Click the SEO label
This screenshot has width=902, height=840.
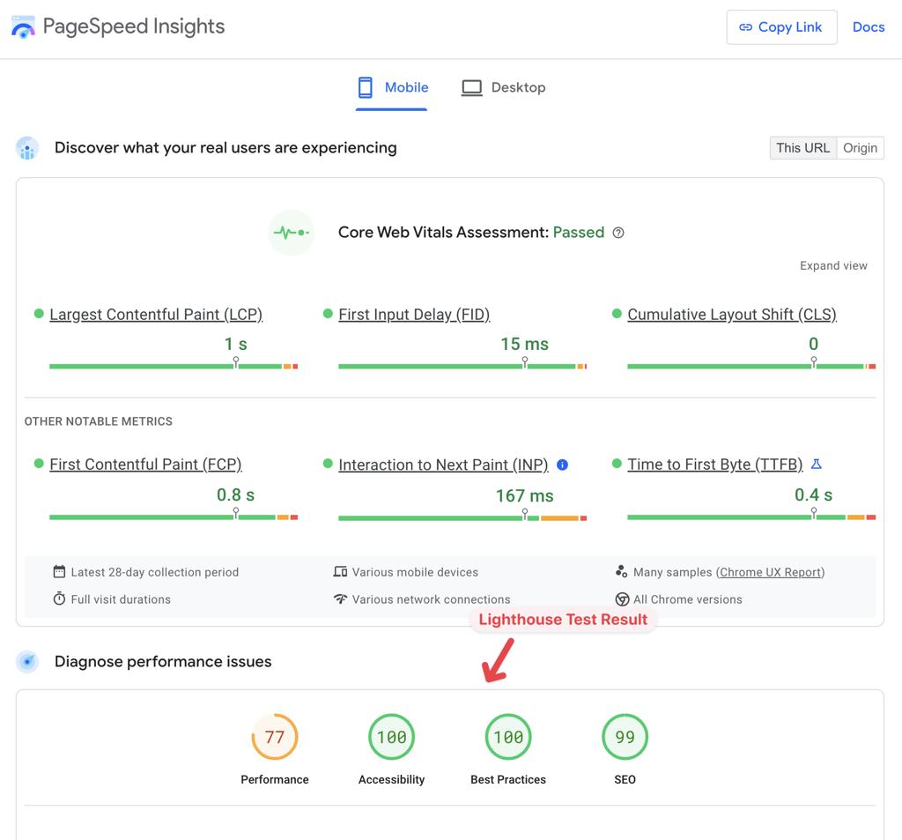click(x=625, y=779)
